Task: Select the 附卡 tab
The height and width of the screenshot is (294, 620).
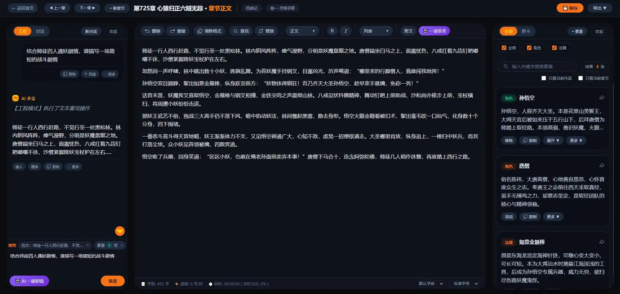Action: [x=526, y=31]
